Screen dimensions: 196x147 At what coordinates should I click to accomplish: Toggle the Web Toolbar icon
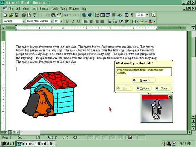(x=90, y=15)
